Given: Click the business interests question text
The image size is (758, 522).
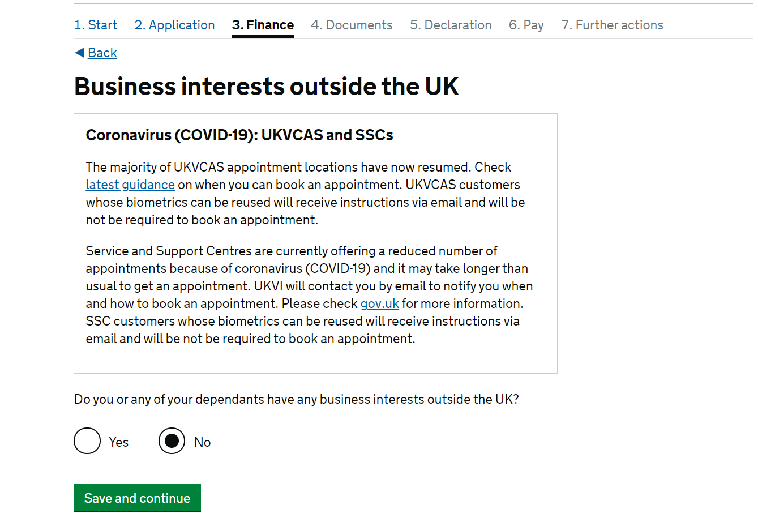Looking at the screenshot, I should click(x=297, y=399).
